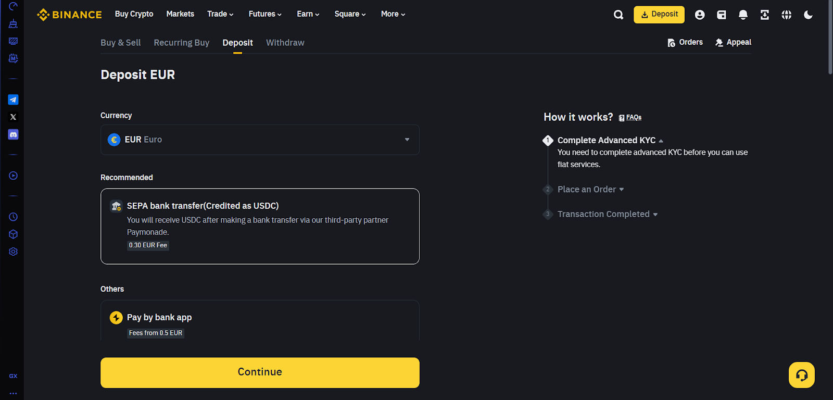833x400 pixels.
Task: Toggle dark mode moon icon
Action: click(x=808, y=15)
